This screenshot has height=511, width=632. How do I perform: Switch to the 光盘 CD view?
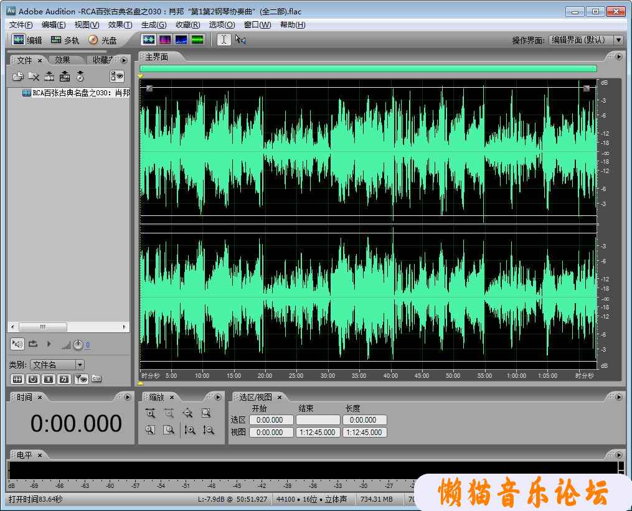tap(102, 40)
